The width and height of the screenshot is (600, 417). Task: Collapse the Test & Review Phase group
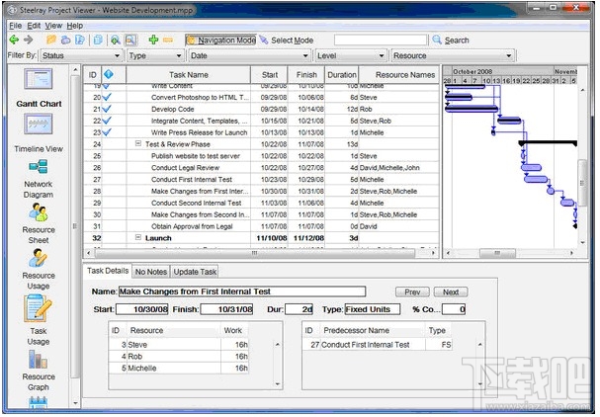tap(138, 144)
